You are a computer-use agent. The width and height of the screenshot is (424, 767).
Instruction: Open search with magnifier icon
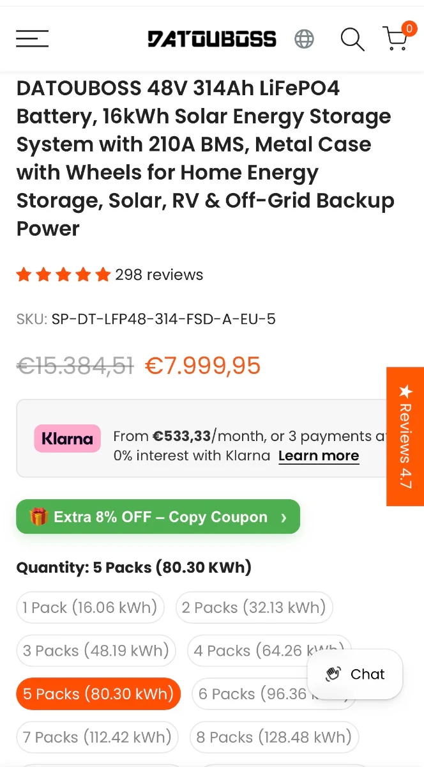(352, 40)
